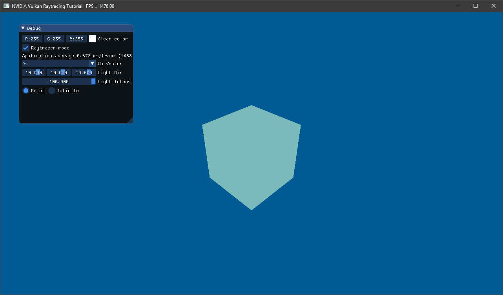Click the Debug panel resize grip corner

tap(131, 121)
